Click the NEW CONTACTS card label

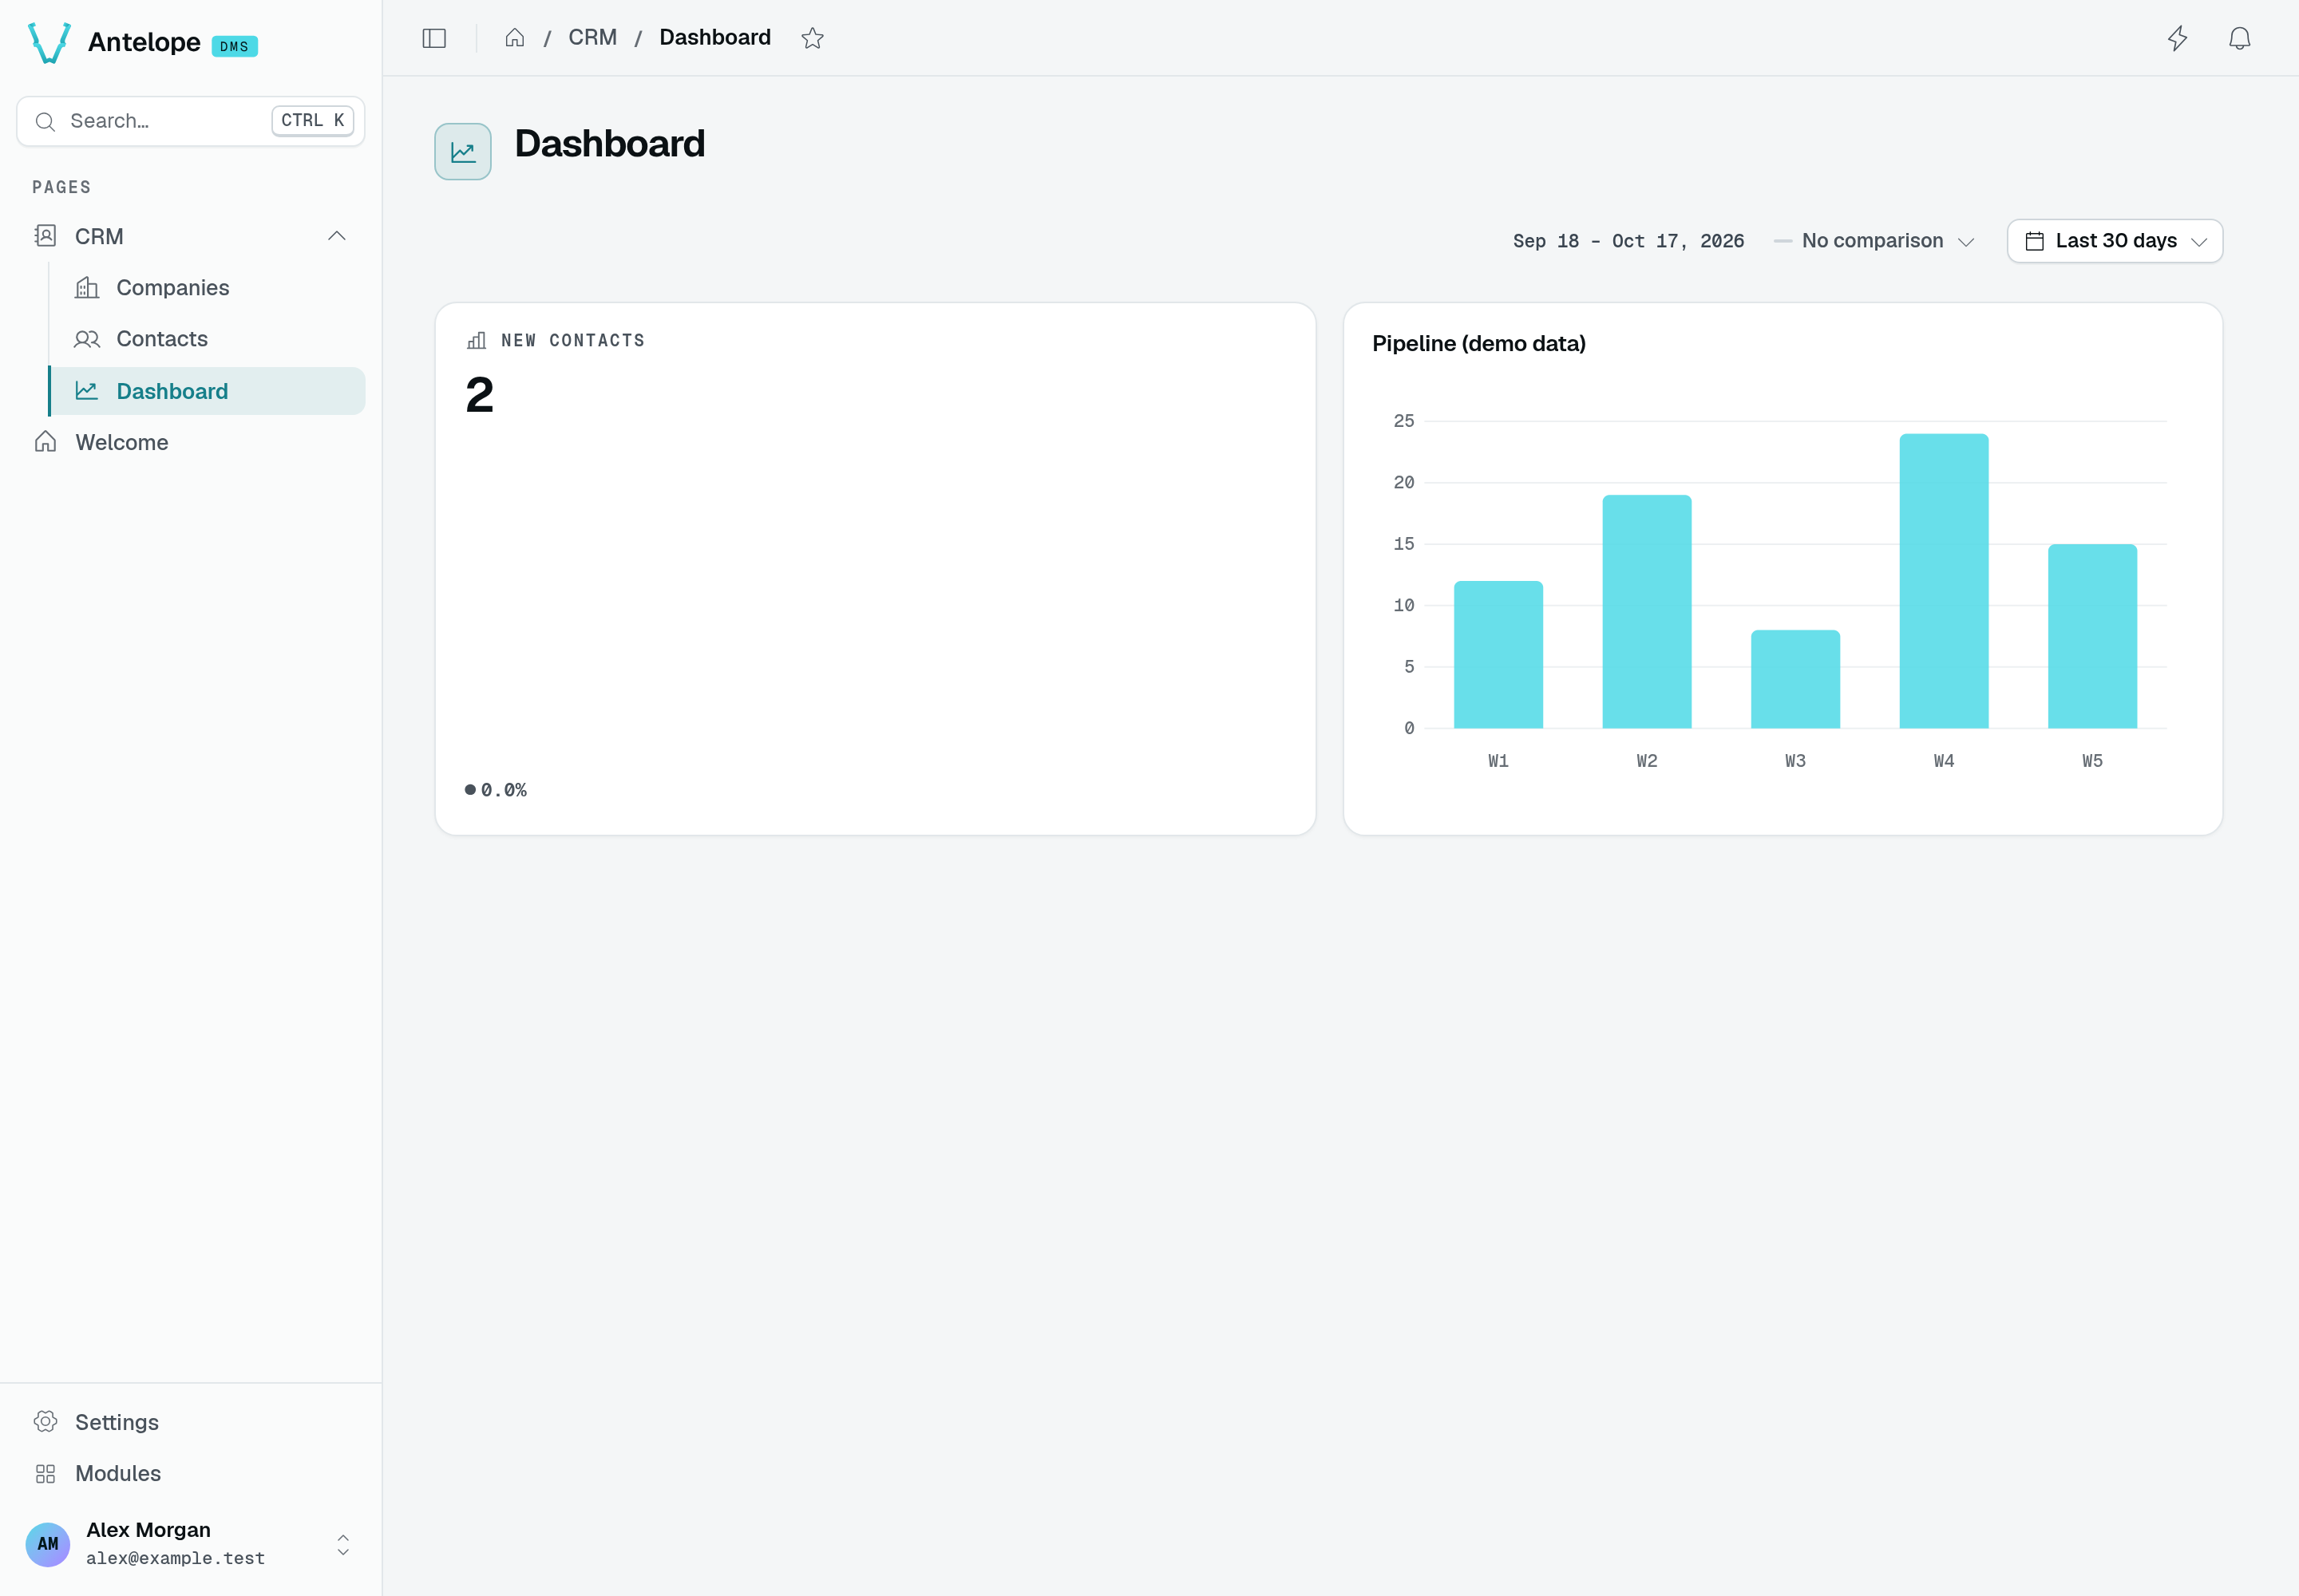coord(572,341)
